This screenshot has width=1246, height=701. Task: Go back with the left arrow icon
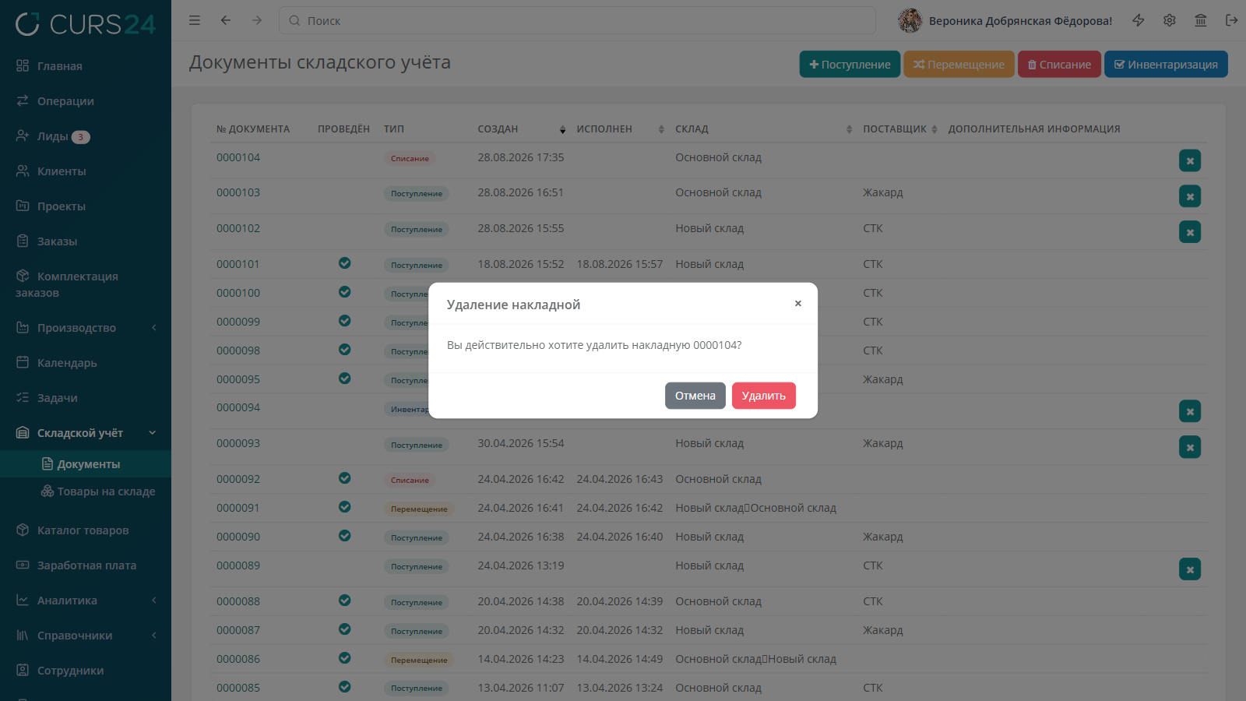(x=226, y=20)
